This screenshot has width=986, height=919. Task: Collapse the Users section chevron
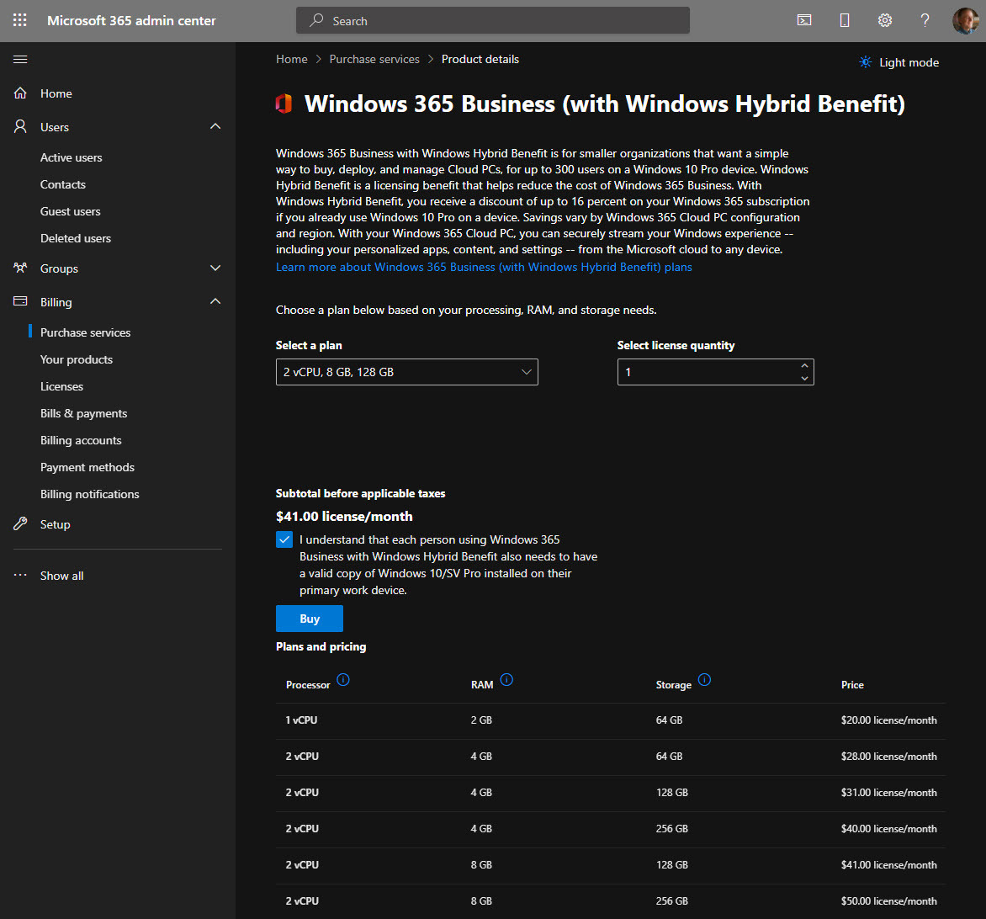click(215, 127)
